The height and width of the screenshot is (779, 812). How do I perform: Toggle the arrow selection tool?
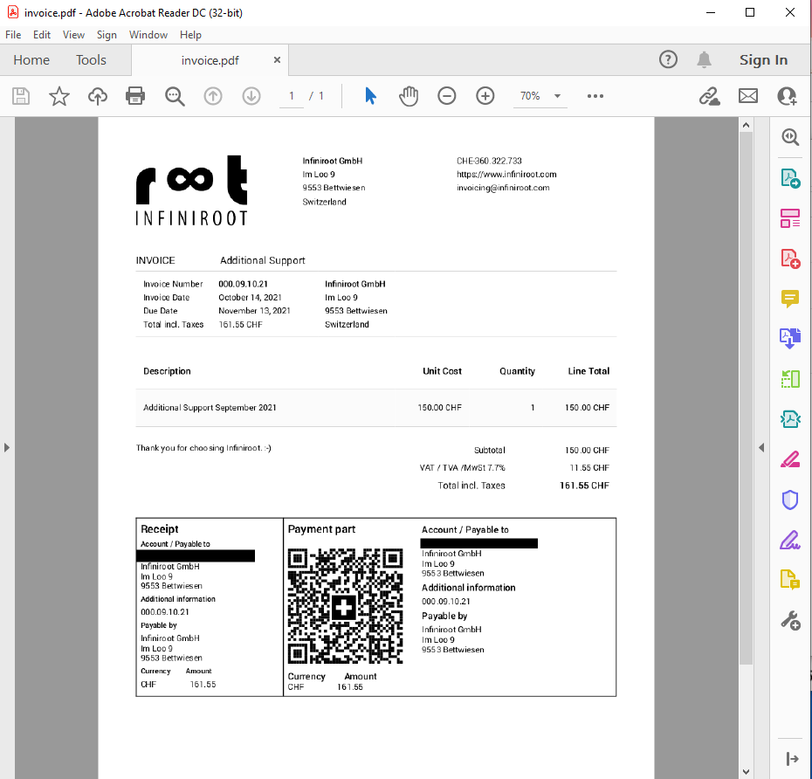point(370,96)
